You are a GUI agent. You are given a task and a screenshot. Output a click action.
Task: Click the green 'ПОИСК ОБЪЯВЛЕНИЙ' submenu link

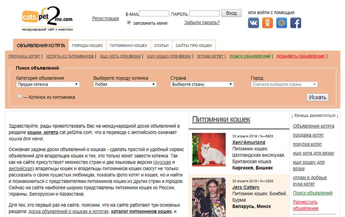coord(250,56)
